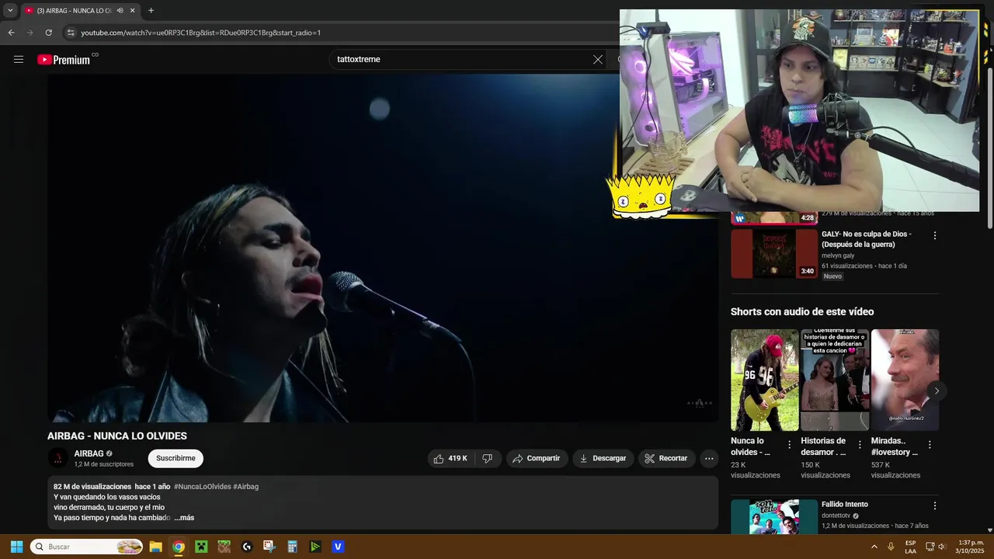Open the Minecraft grass block taskbar icon
This screenshot has width=994, height=559.
click(224, 547)
